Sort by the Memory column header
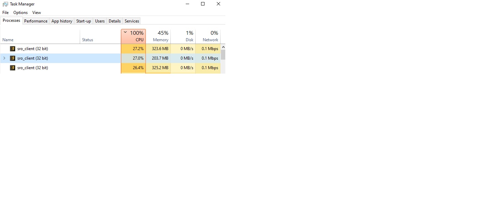 [158, 36]
